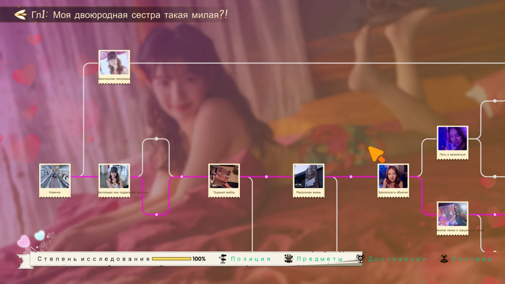The image size is (505, 284).
Task: Click the pink dot at the loop bottom
Action: coord(156,214)
